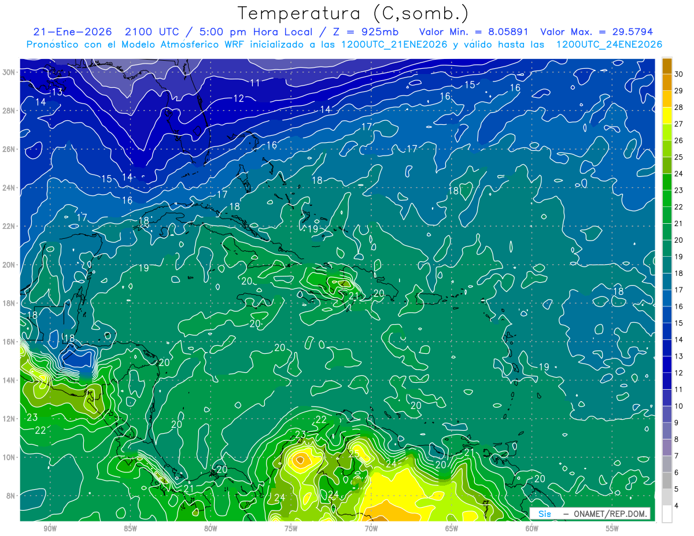Click the '85W' longitude axis label

(x=130, y=529)
